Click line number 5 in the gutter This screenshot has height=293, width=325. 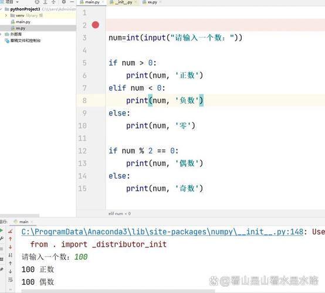point(84,63)
